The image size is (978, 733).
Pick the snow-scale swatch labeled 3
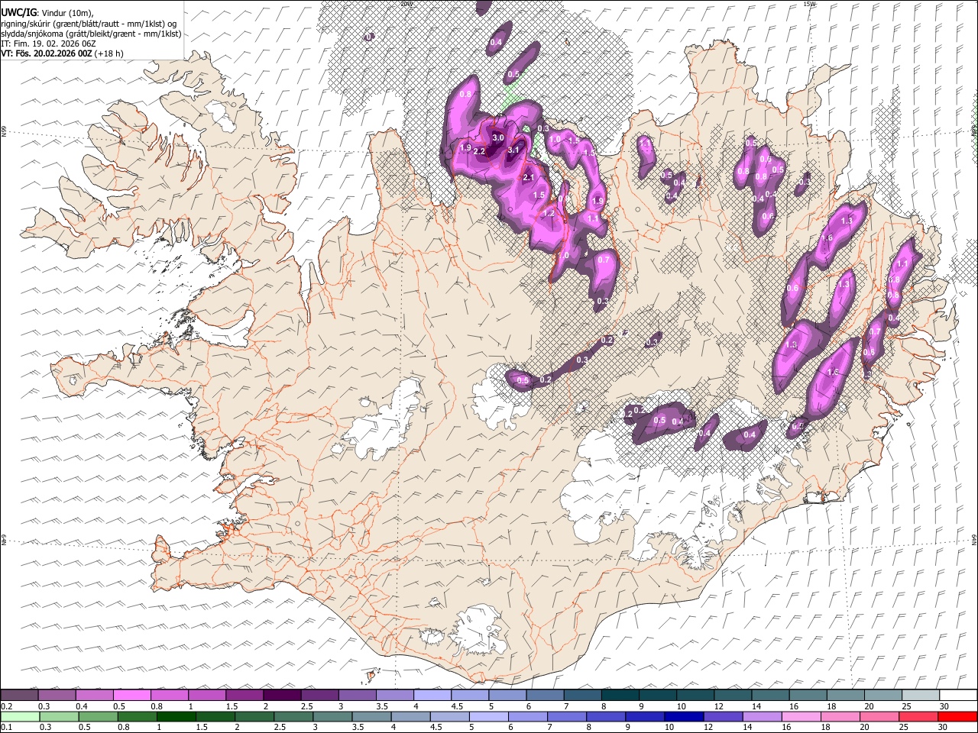pos(357,695)
